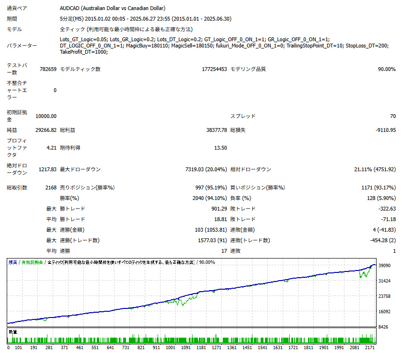Click the buy positions value 1171 (93.17%)

378,188
